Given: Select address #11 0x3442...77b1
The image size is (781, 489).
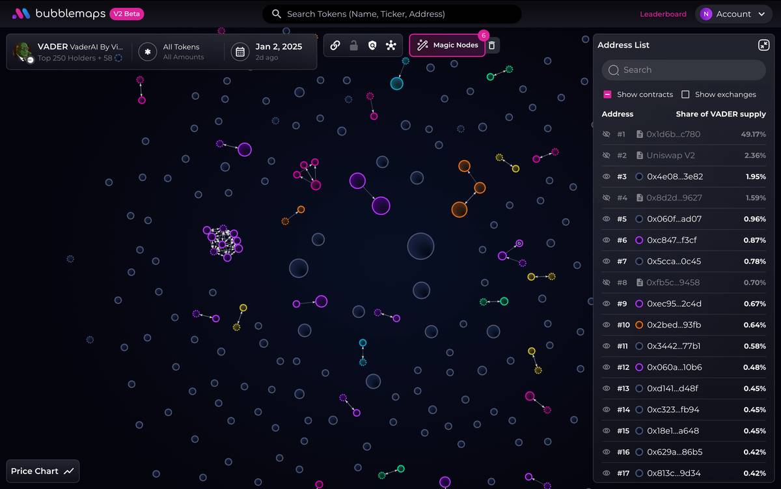Looking at the screenshot, I should click(683, 346).
